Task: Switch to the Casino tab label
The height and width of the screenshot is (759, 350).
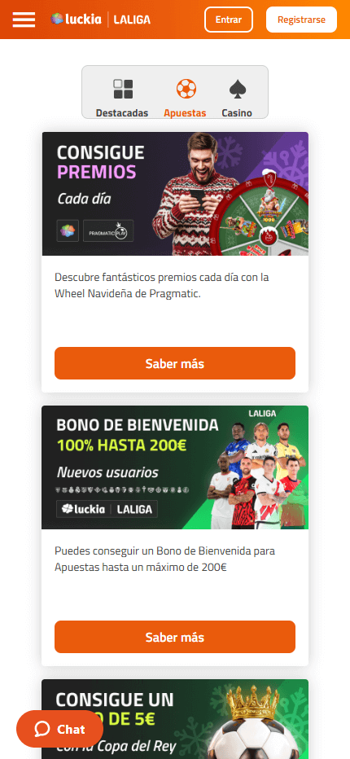Action: pyautogui.click(x=237, y=112)
